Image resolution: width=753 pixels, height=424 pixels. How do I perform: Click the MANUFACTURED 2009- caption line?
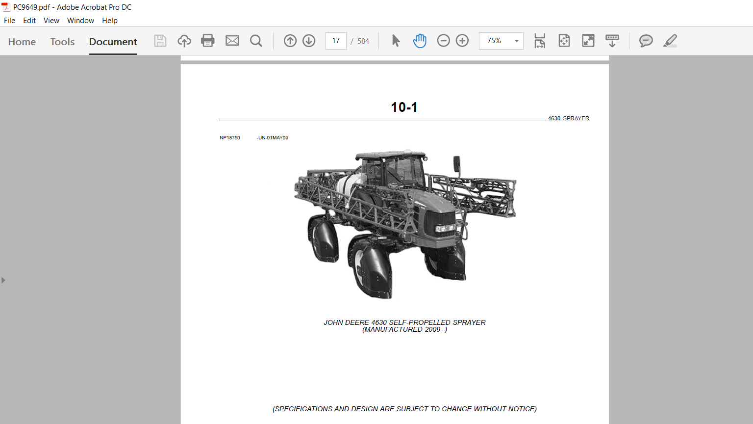404,329
